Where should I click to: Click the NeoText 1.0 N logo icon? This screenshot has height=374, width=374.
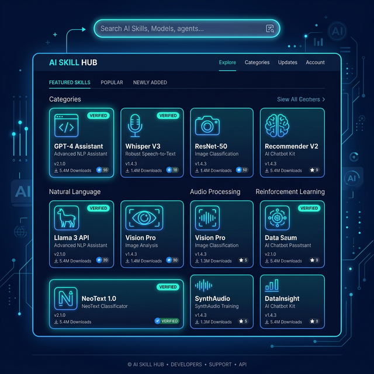(65, 299)
